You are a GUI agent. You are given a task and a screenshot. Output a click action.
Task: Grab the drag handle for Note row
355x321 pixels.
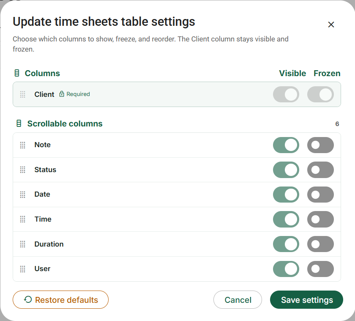23,145
